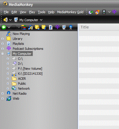The width and height of the screenshot is (119, 129).
Task: Open the File menu
Action: (6, 12)
